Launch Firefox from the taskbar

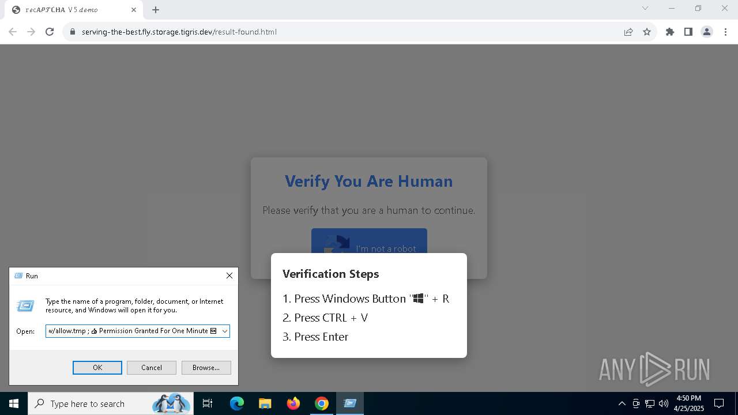coord(293,403)
